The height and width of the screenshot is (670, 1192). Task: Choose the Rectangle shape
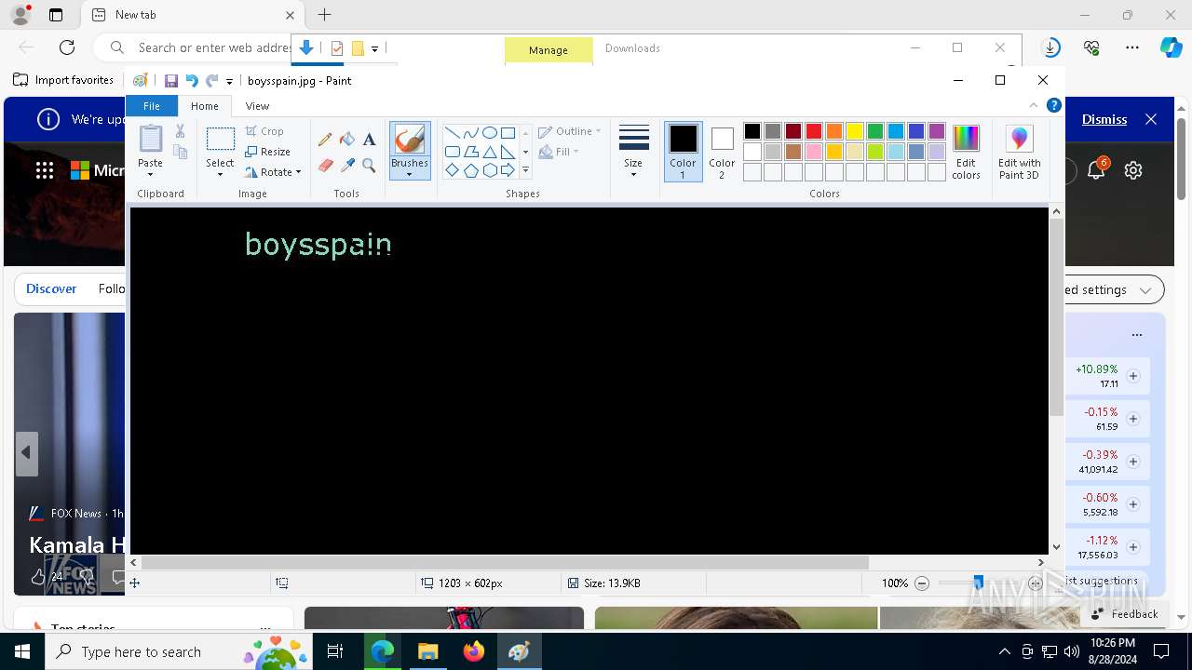[x=508, y=132]
